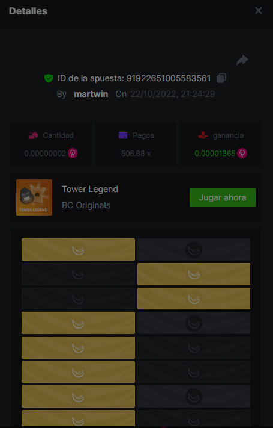The width and height of the screenshot is (273, 428).
Task: Click the gold right tile in second row
Action: coord(194,274)
